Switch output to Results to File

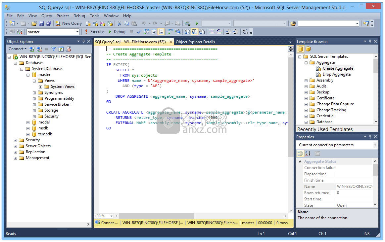pos(202,32)
